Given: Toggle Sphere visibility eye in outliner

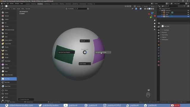Looking at the screenshot, I should (x=188, y=16).
